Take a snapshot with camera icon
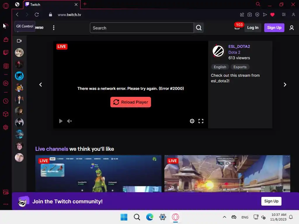Screen dimensions: 299x224 coord(249,15)
